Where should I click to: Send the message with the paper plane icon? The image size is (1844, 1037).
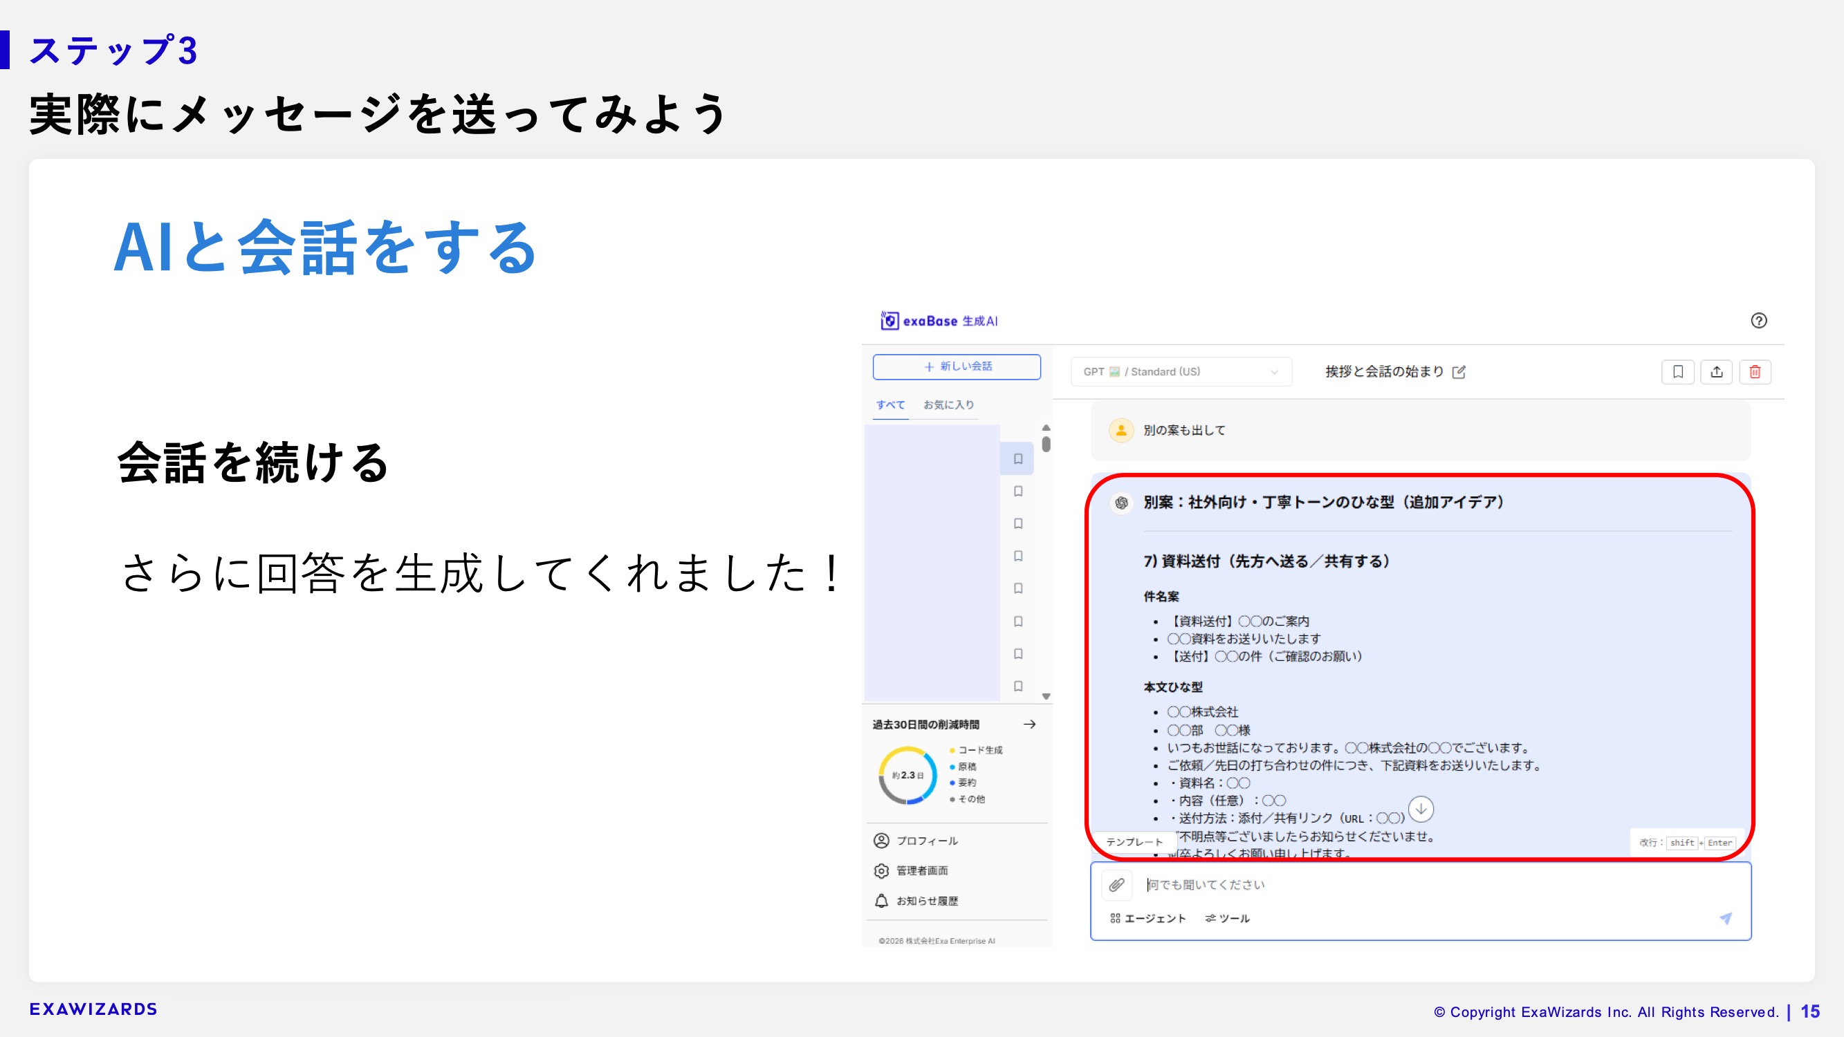pyautogui.click(x=1725, y=918)
